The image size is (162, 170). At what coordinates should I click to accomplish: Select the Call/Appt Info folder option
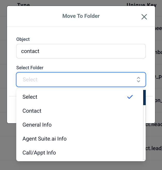pyautogui.click(x=39, y=153)
